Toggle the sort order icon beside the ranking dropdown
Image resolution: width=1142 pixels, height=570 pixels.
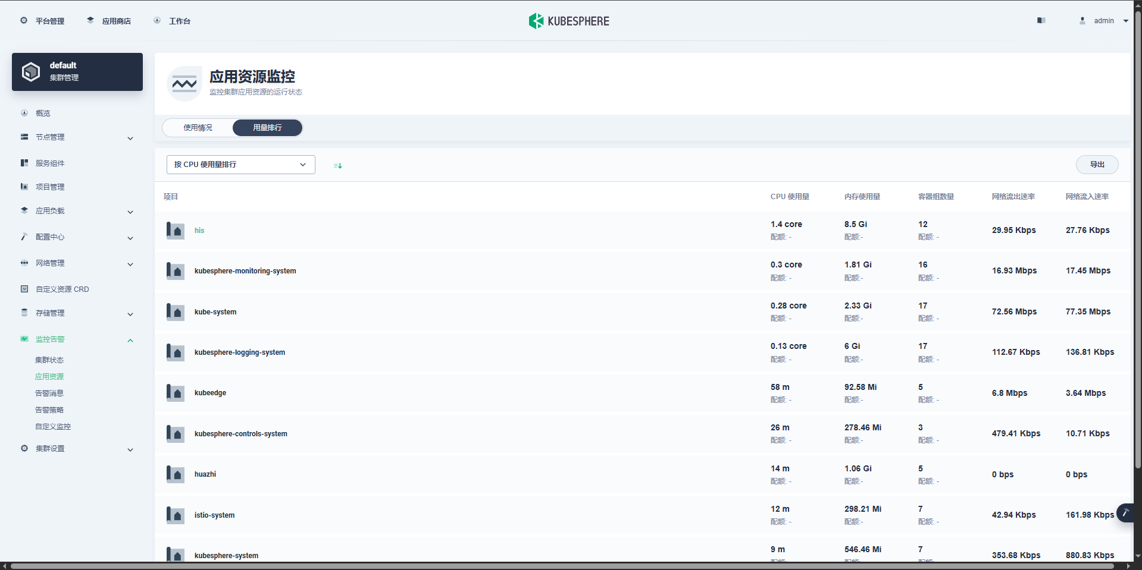pyautogui.click(x=338, y=165)
